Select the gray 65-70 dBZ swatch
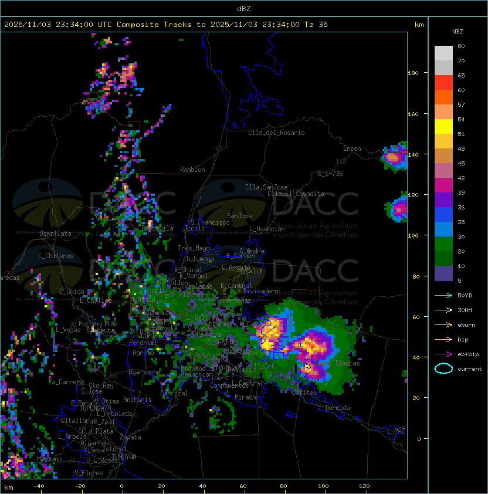 tap(443, 67)
